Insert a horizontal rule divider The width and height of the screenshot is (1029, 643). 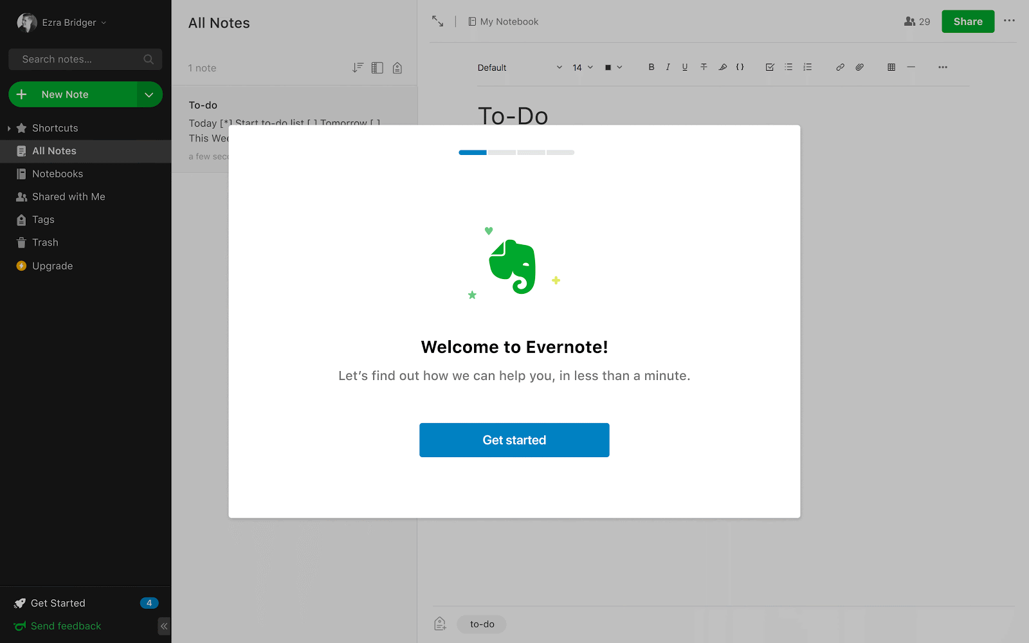911,67
